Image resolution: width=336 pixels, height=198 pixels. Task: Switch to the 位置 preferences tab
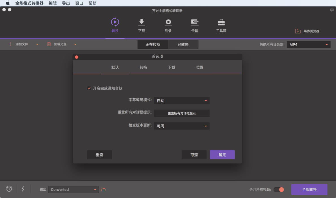point(200,67)
